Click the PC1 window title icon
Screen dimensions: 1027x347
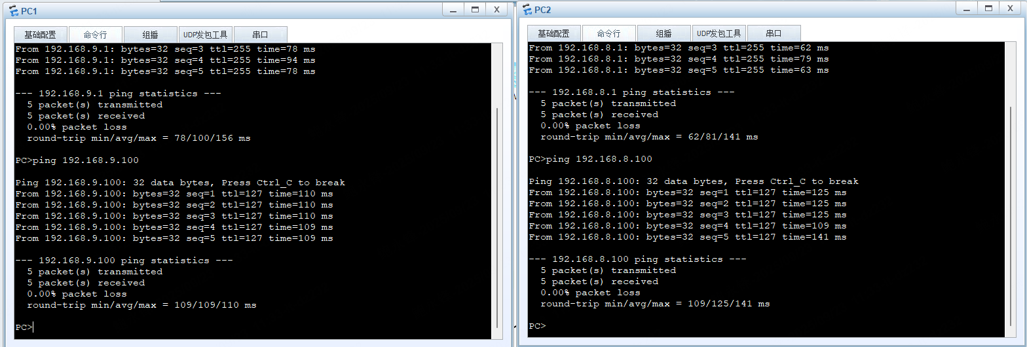(x=13, y=10)
